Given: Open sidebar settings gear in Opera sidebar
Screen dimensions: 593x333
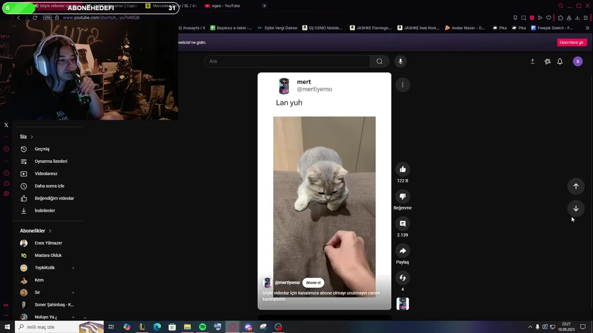Looking at the screenshot, I should 6,194.
